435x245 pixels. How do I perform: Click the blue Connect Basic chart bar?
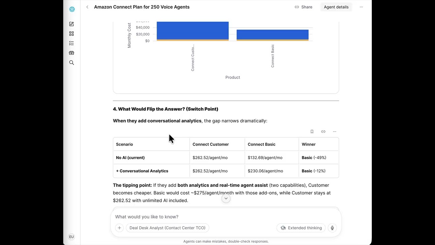pos(273,35)
